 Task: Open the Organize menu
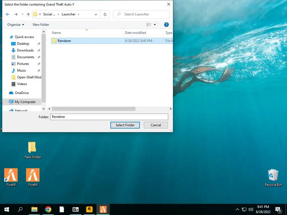pos(16,25)
